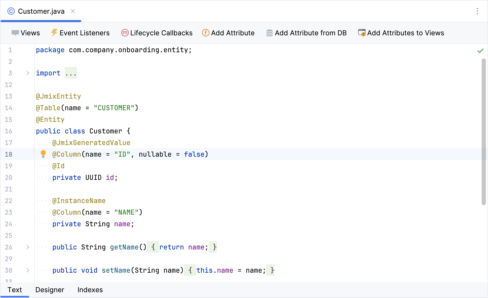This screenshot has height=298, width=488.
Task: Click the Java class icon on Customer.java tab
Action: pyautogui.click(x=11, y=11)
